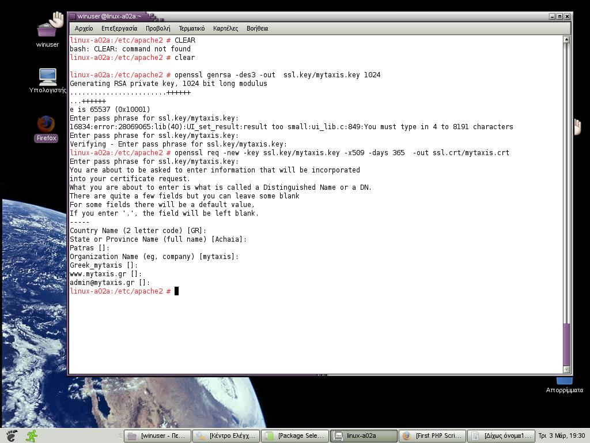Click the 'Greek_mytaxis []:' line
This screenshot has height=443, width=590.
104,265
